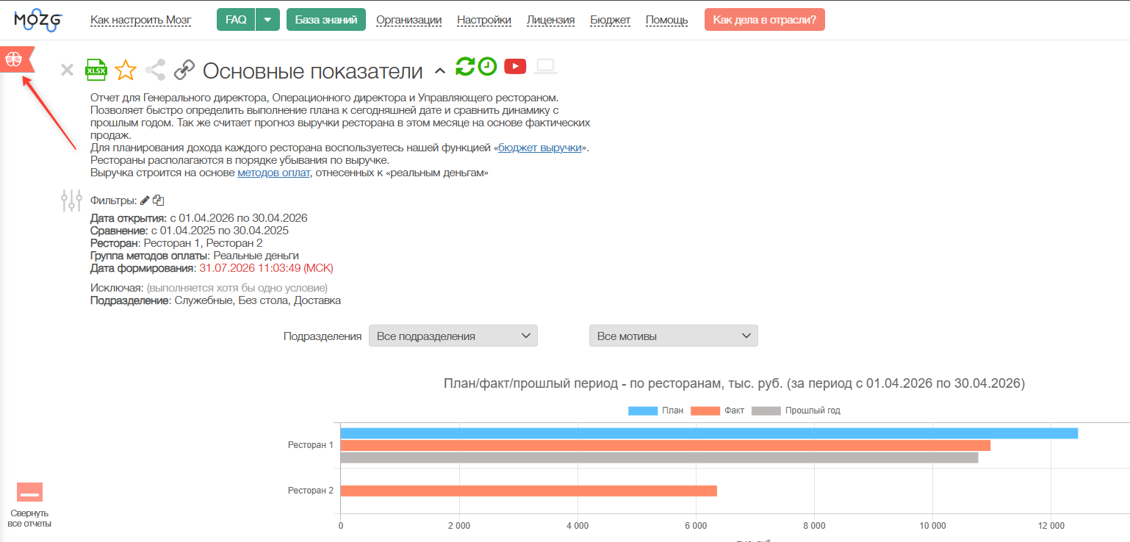Open the Все мотивы dropdown
The height and width of the screenshot is (542, 1130).
[674, 336]
